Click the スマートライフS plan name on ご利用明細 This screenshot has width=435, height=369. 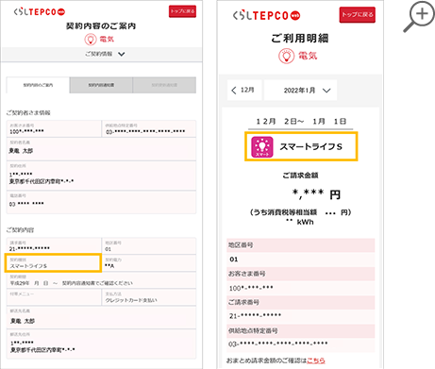point(310,147)
